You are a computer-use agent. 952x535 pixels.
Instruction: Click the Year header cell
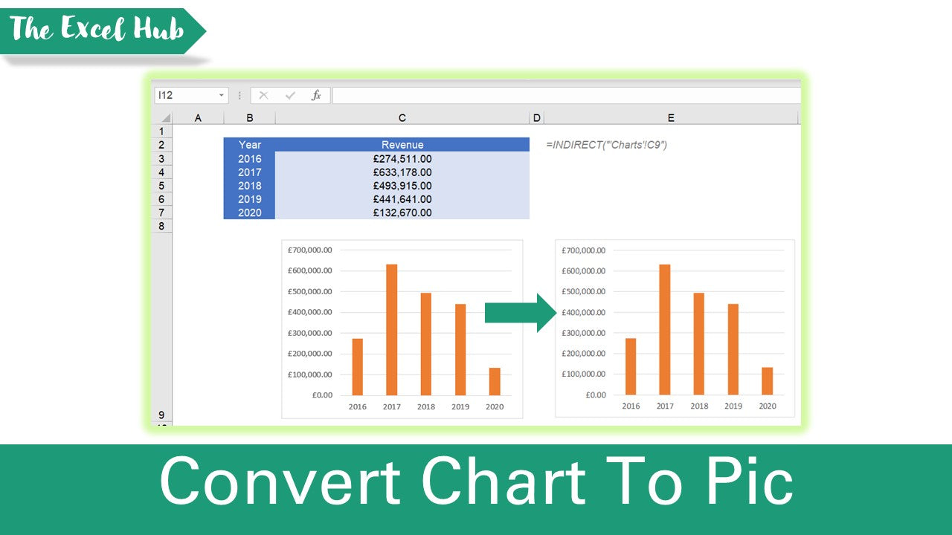pos(249,145)
